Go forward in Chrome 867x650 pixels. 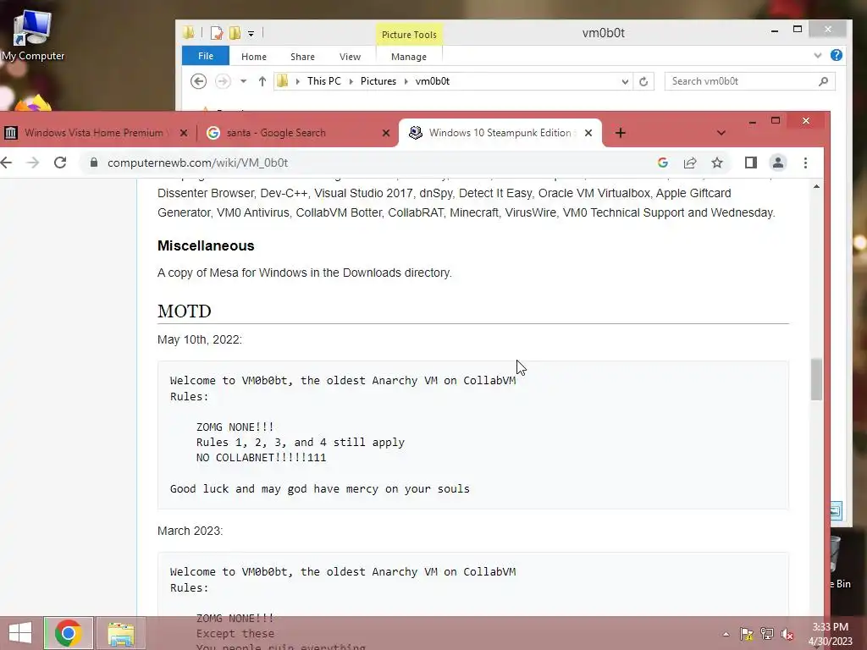[33, 162]
